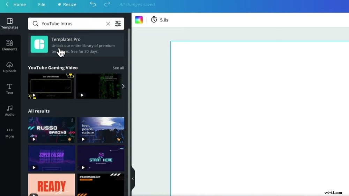349x196 pixels.
Task: Select the love, peace, nature template
Action: (x=101, y=130)
